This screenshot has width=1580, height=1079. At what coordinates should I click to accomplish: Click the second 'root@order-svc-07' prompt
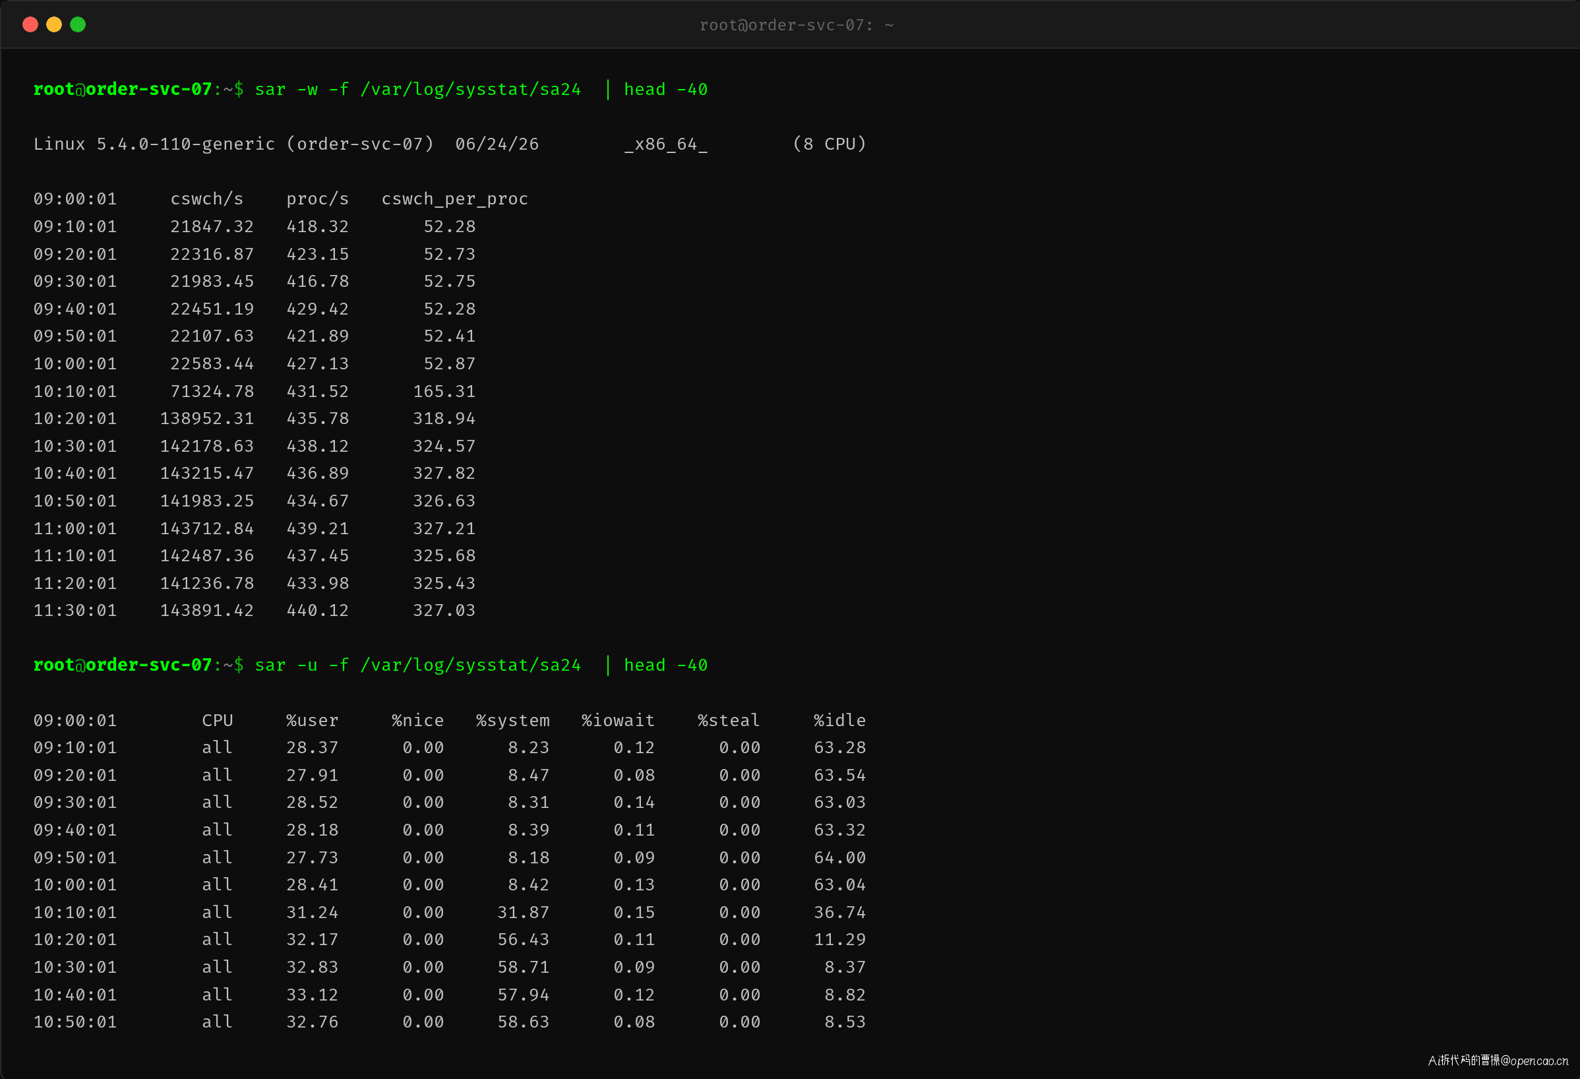123,665
